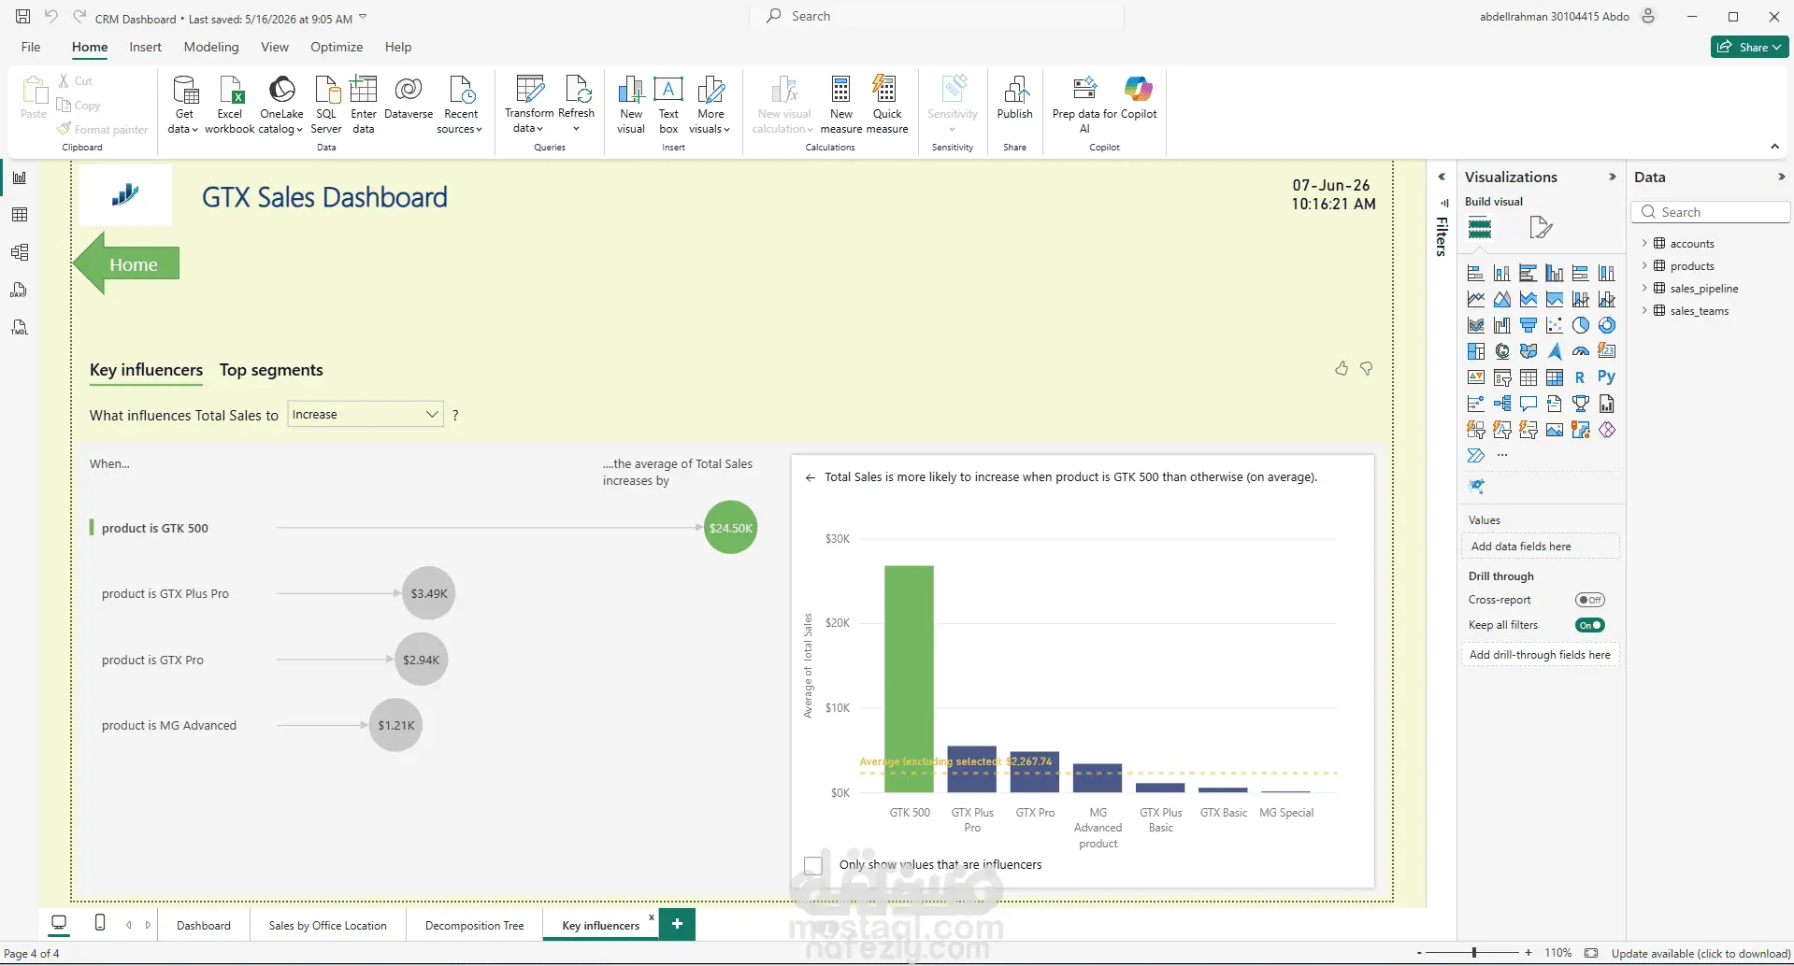Open the Report view in left sidebar
1794x966 pixels.
coord(20,178)
